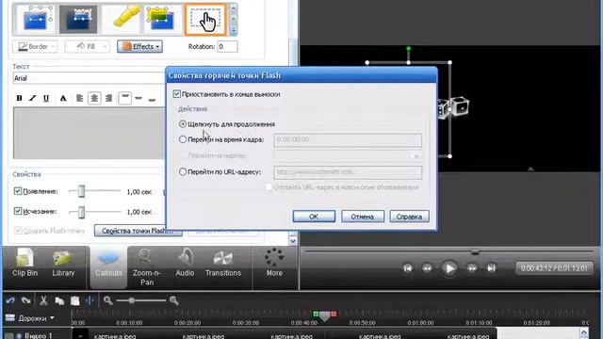Align callout text left
The height and width of the screenshot is (339, 603).
click(79, 98)
